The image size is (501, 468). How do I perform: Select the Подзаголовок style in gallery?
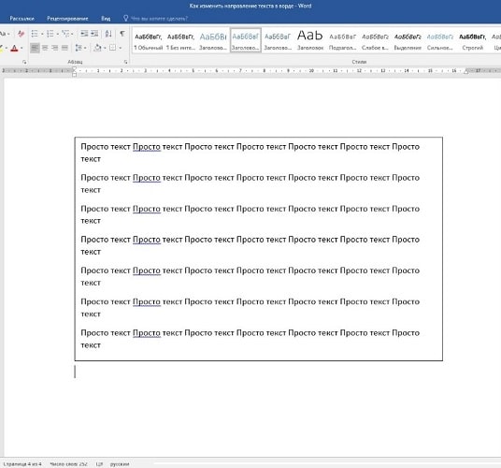click(342, 41)
